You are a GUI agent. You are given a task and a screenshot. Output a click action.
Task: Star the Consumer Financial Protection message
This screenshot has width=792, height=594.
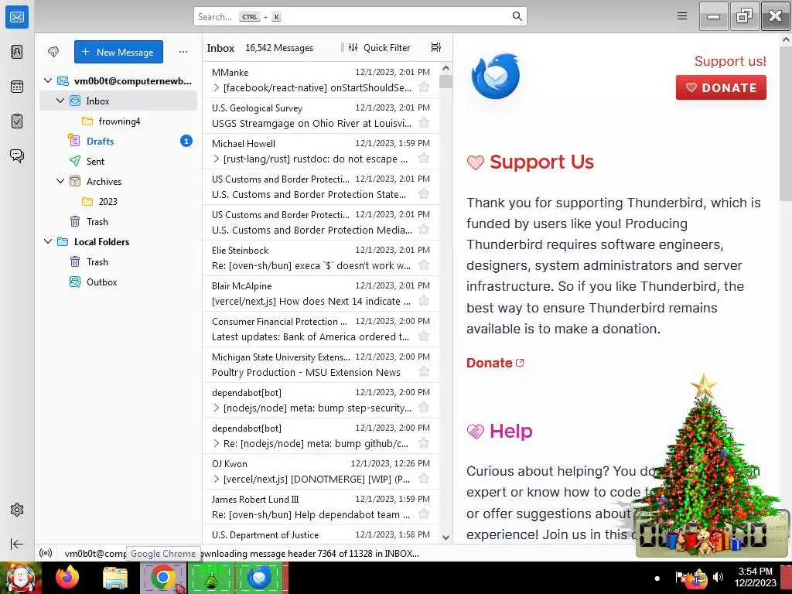pyautogui.click(x=425, y=336)
